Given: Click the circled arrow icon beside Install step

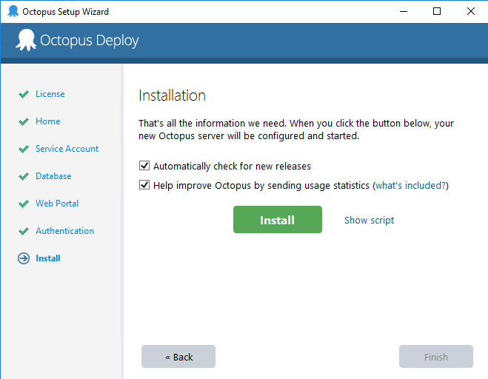Looking at the screenshot, I should coord(24,258).
